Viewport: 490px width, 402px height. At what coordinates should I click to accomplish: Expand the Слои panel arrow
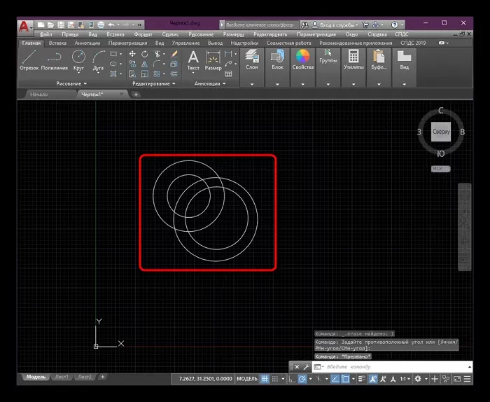click(x=252, y=84)
